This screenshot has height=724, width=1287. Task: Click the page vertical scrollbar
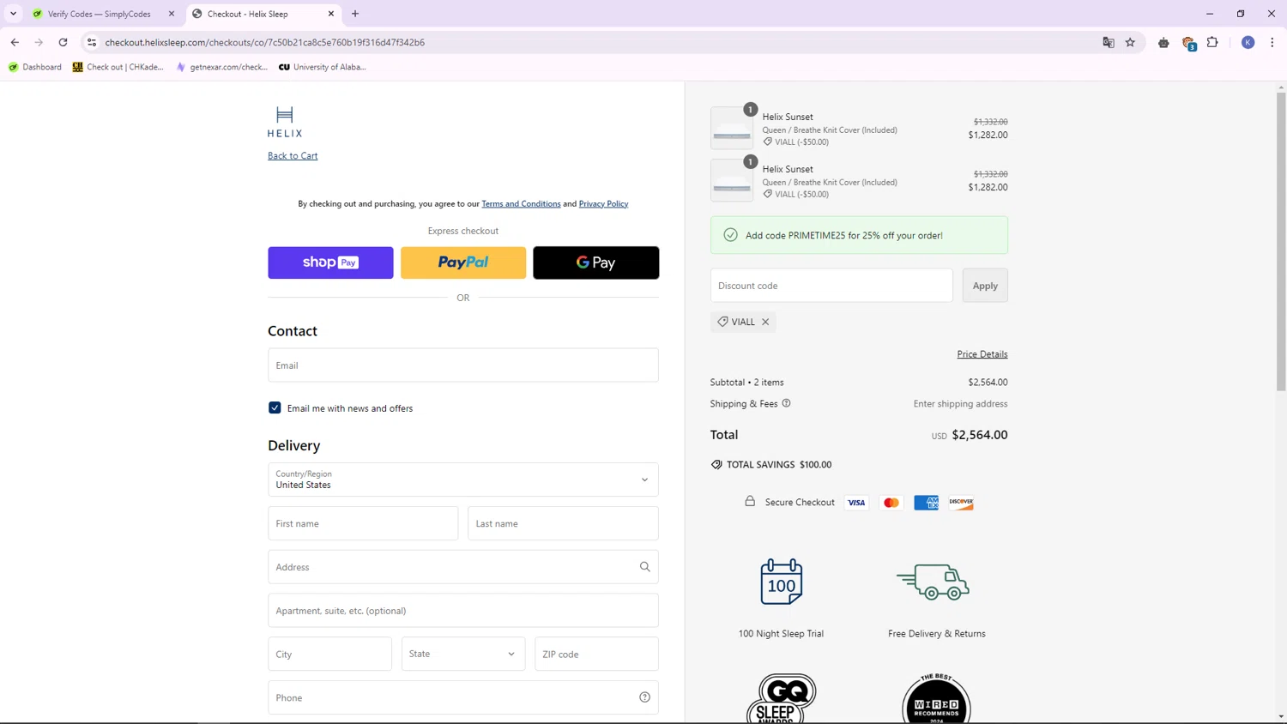point(1281,241)
